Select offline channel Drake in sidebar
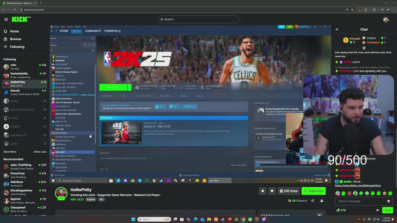The height and width of the screenshot is (223, 397). pyautogui.click(x=25, y=101)
